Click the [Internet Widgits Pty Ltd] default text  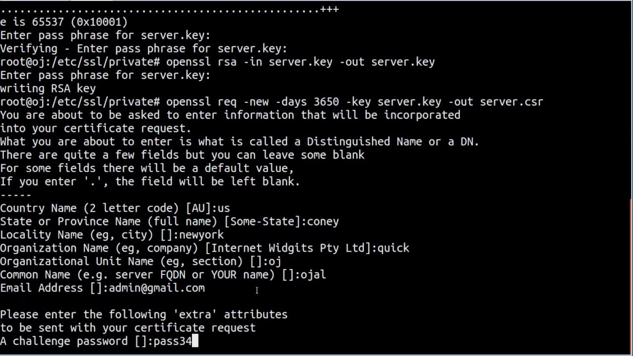[288, 248]
